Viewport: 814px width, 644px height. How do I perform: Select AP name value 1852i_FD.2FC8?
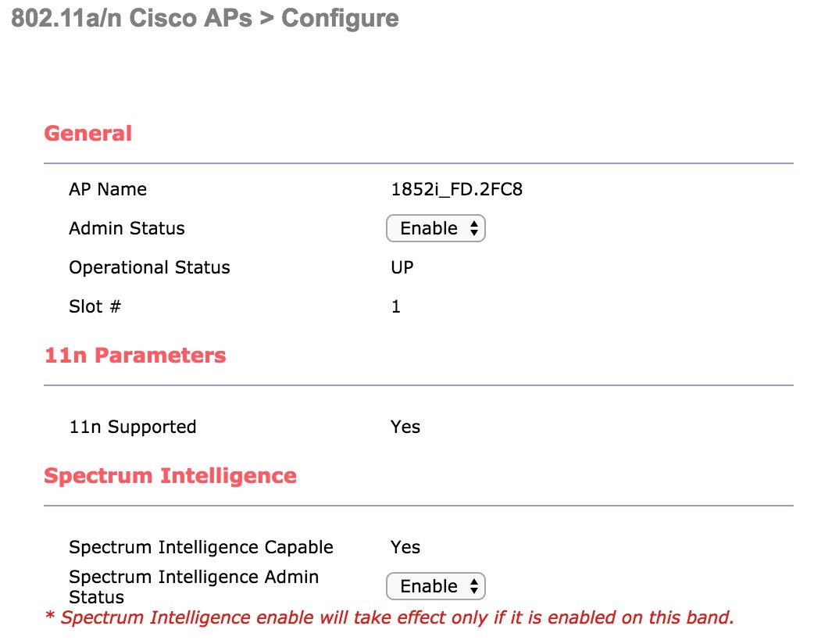pyautogui.click(x=457, y=189)
